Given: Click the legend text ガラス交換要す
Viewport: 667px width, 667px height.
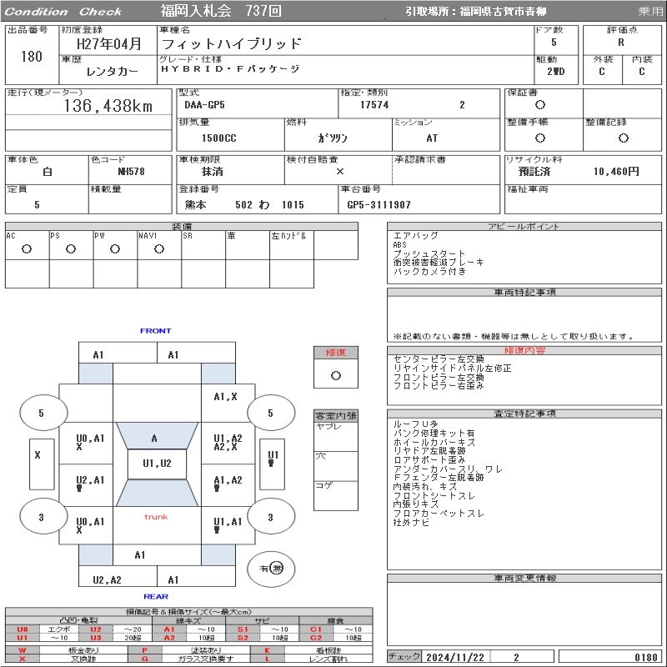Looking at the screenshot, I should pos(206,659).
